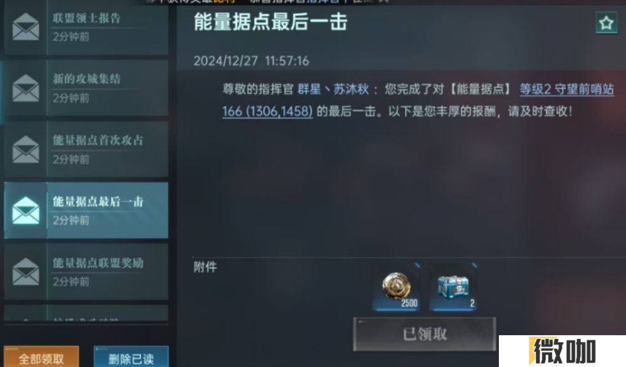Click the open envelope icon for 能量据点最后一击

pos(25,210)
